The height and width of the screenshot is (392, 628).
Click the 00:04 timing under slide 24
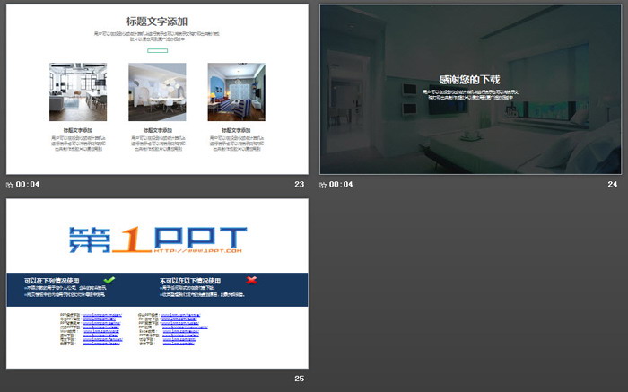[x=341, y=184]
